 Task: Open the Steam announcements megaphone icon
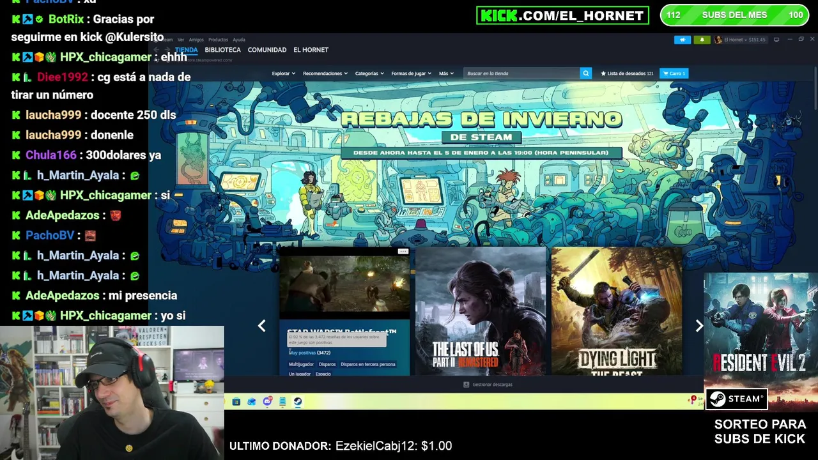[x=683, y=40]
